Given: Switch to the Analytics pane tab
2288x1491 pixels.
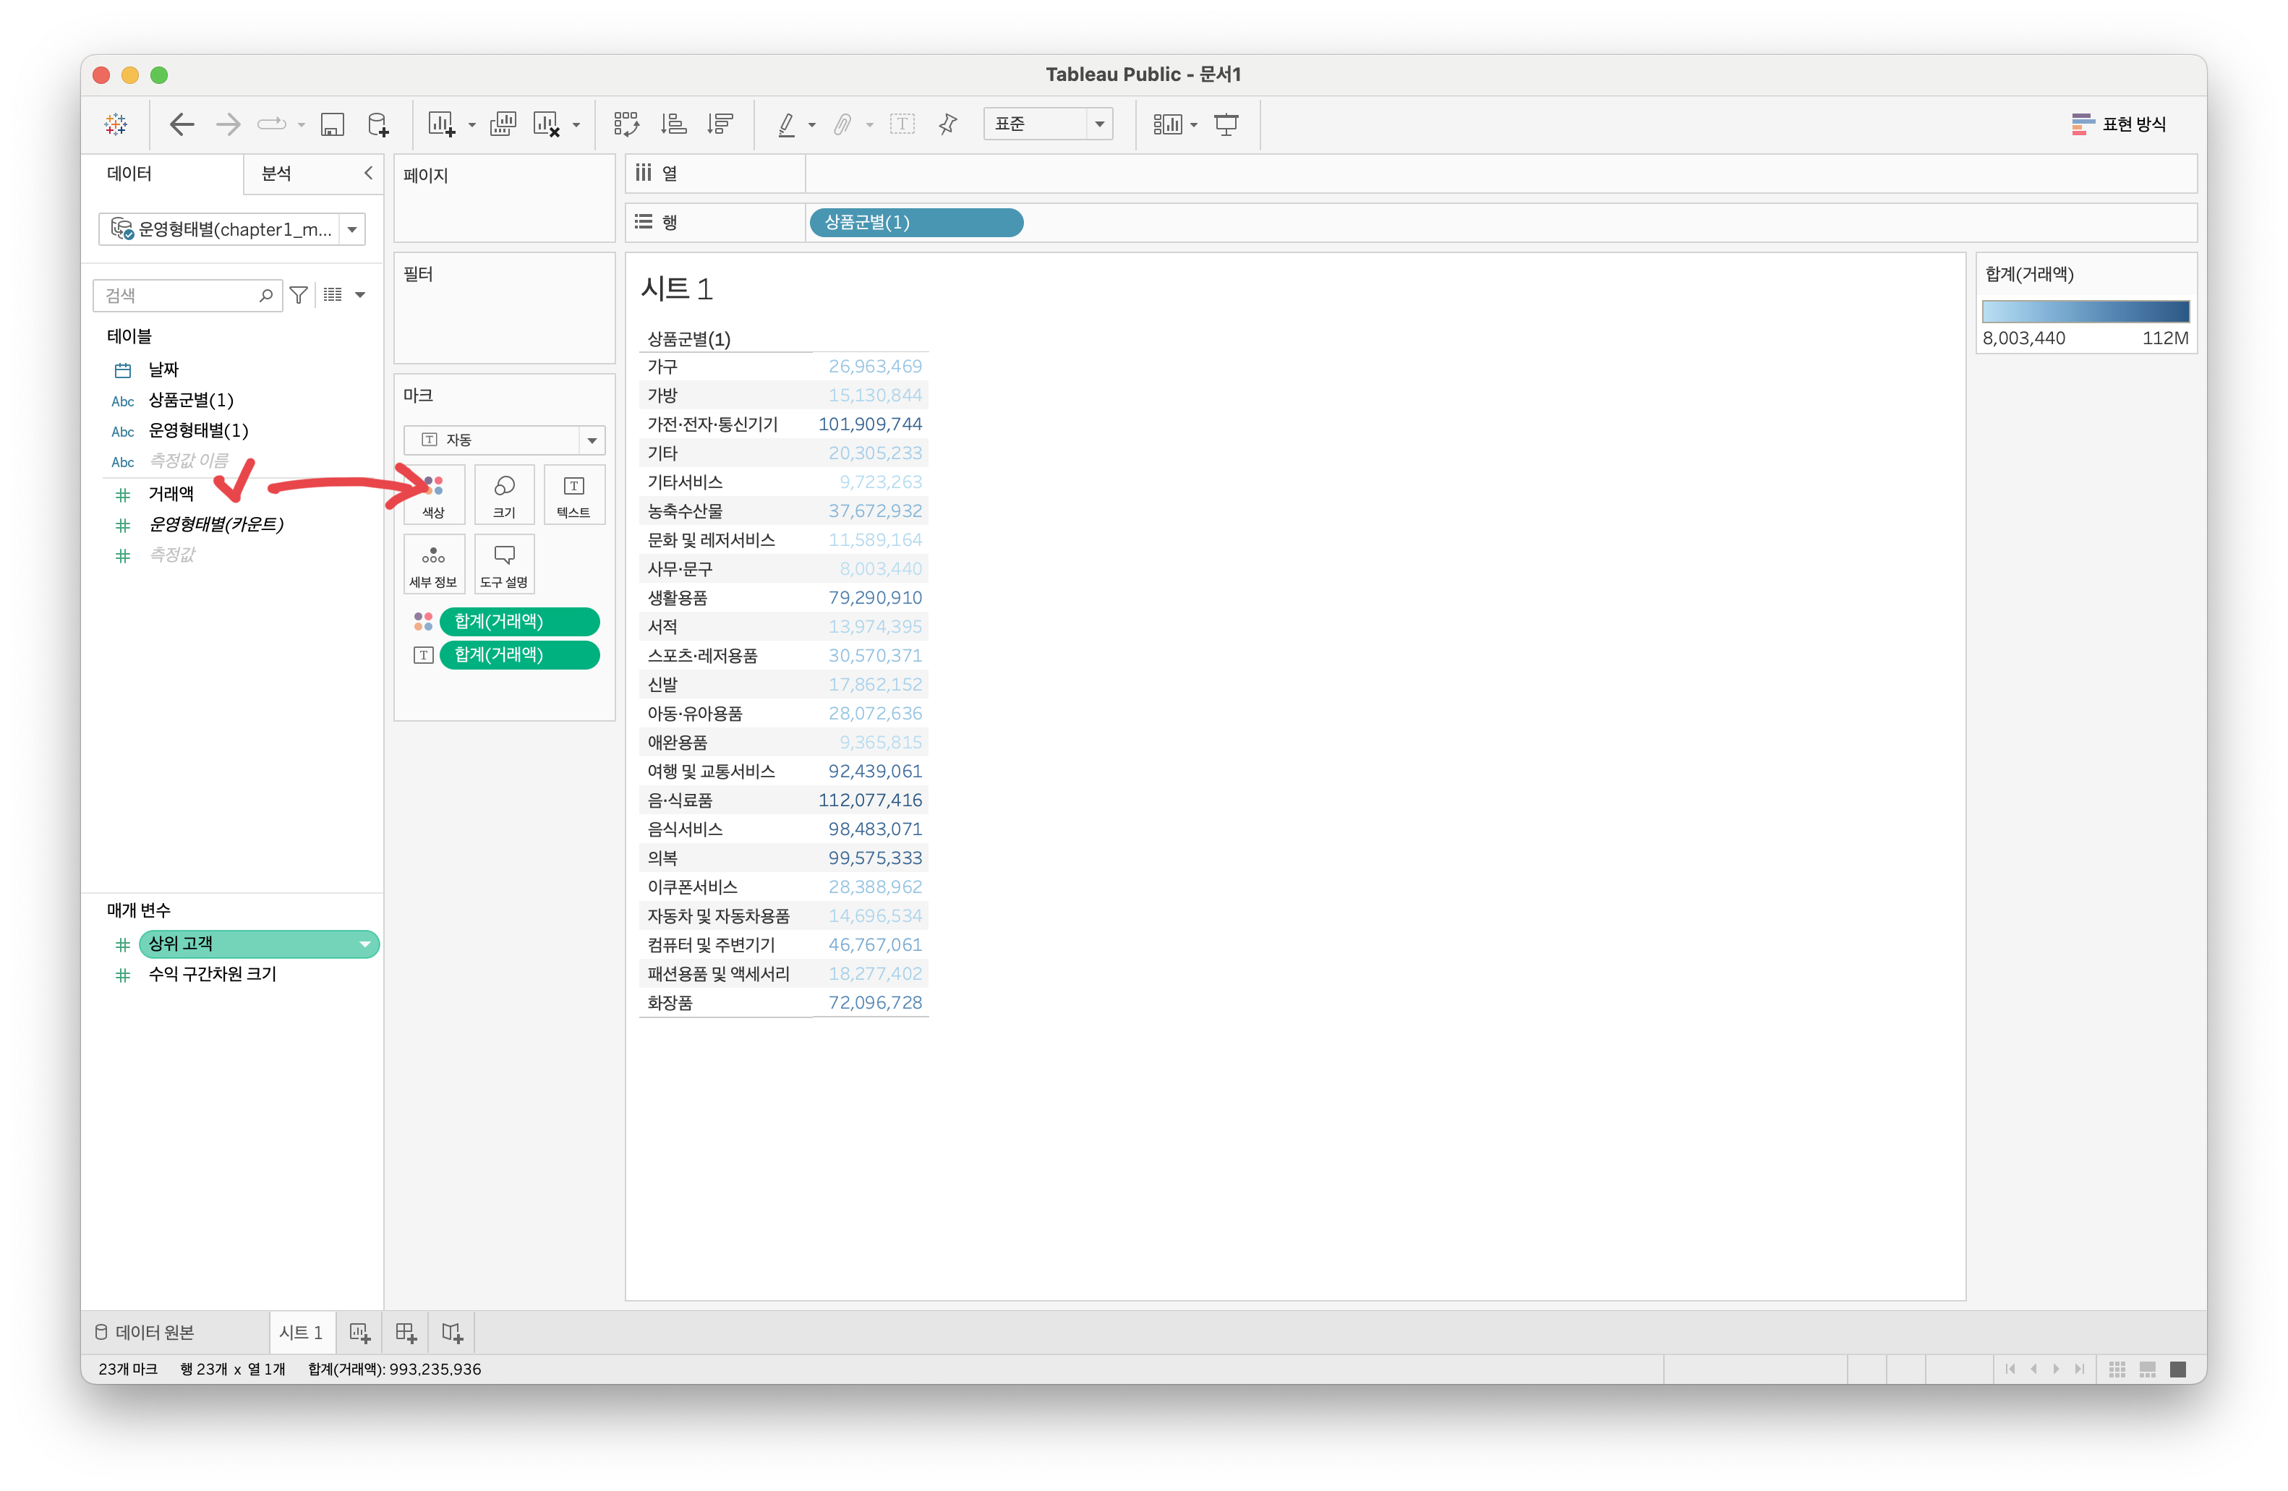Looking at the screenshot, I should [x=277, y=174].
